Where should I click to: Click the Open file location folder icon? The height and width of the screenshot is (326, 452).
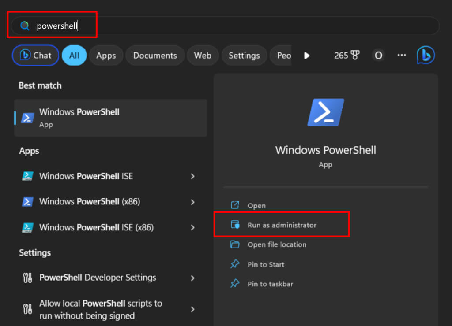235,244
